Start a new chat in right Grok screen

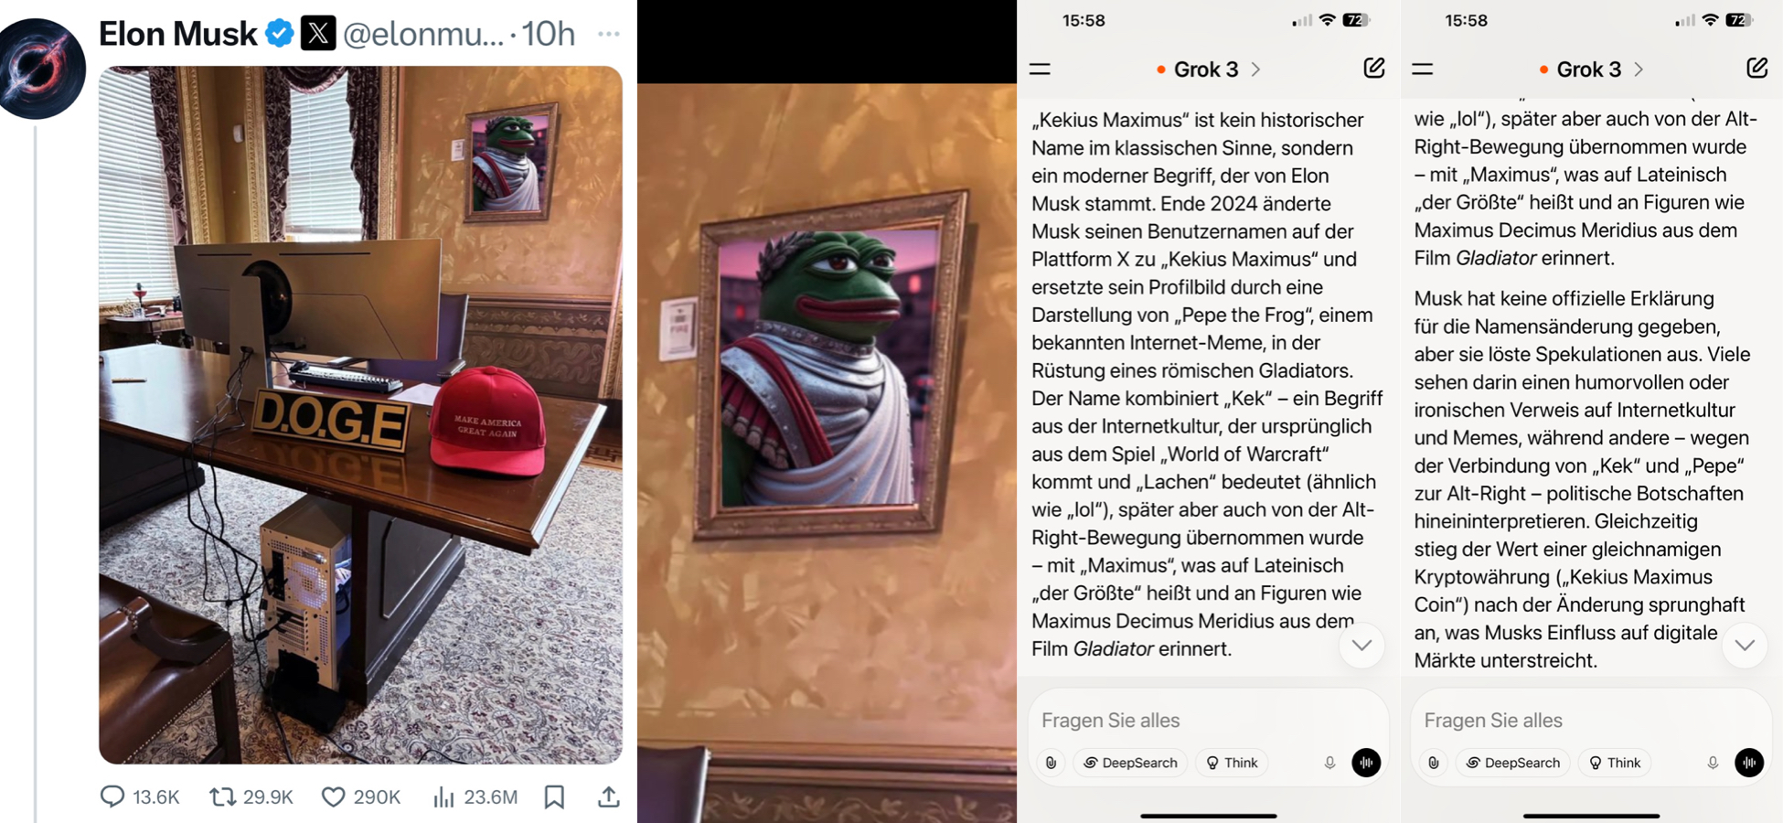(x=1756, y=68)
